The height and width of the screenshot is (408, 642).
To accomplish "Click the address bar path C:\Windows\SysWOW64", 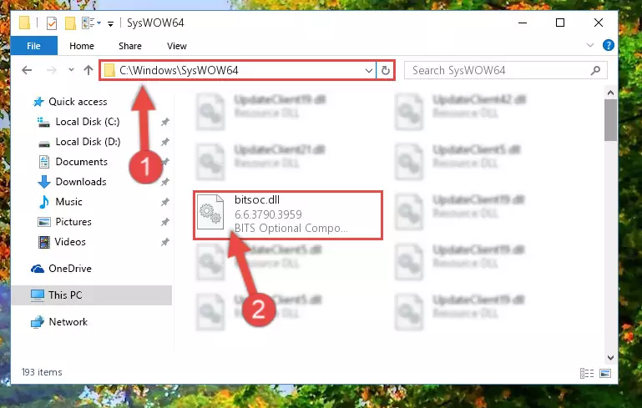I will click(179, 70).
